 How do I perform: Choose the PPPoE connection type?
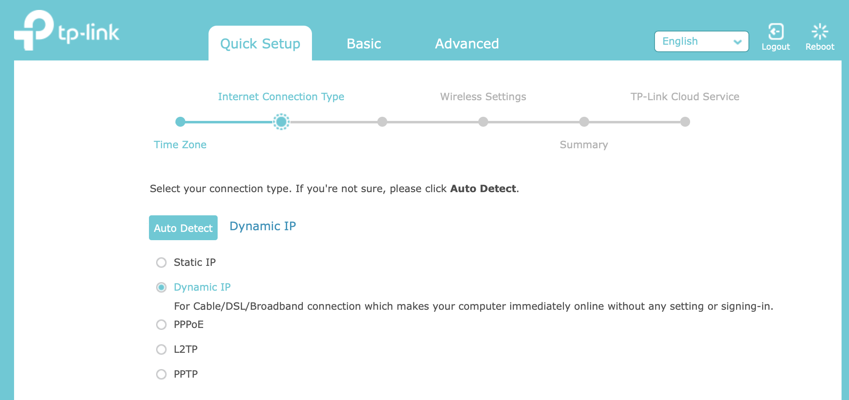(x=161, y=325)
